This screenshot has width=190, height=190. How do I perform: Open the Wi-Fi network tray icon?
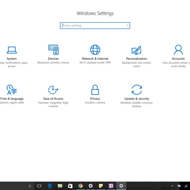click(186, 186)
